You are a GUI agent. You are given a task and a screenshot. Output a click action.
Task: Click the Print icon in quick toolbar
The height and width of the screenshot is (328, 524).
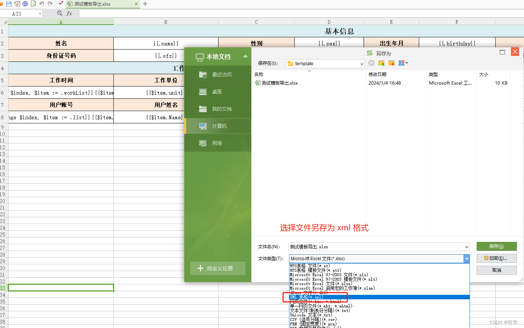tap(25, 4)
